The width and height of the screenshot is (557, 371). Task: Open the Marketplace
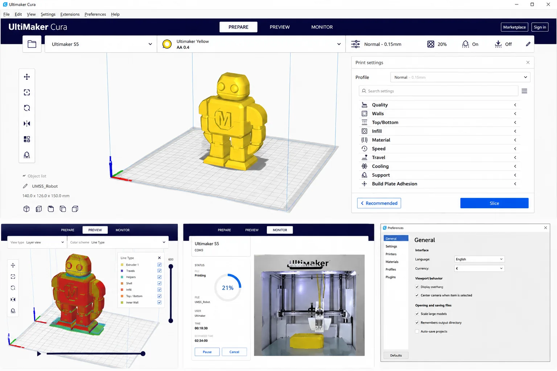tap(514, 27)
